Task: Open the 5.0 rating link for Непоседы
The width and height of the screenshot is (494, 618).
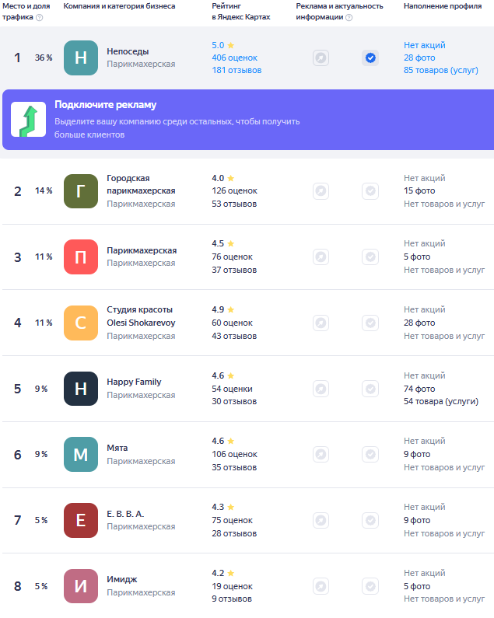Action: click(x=223, y=45)
